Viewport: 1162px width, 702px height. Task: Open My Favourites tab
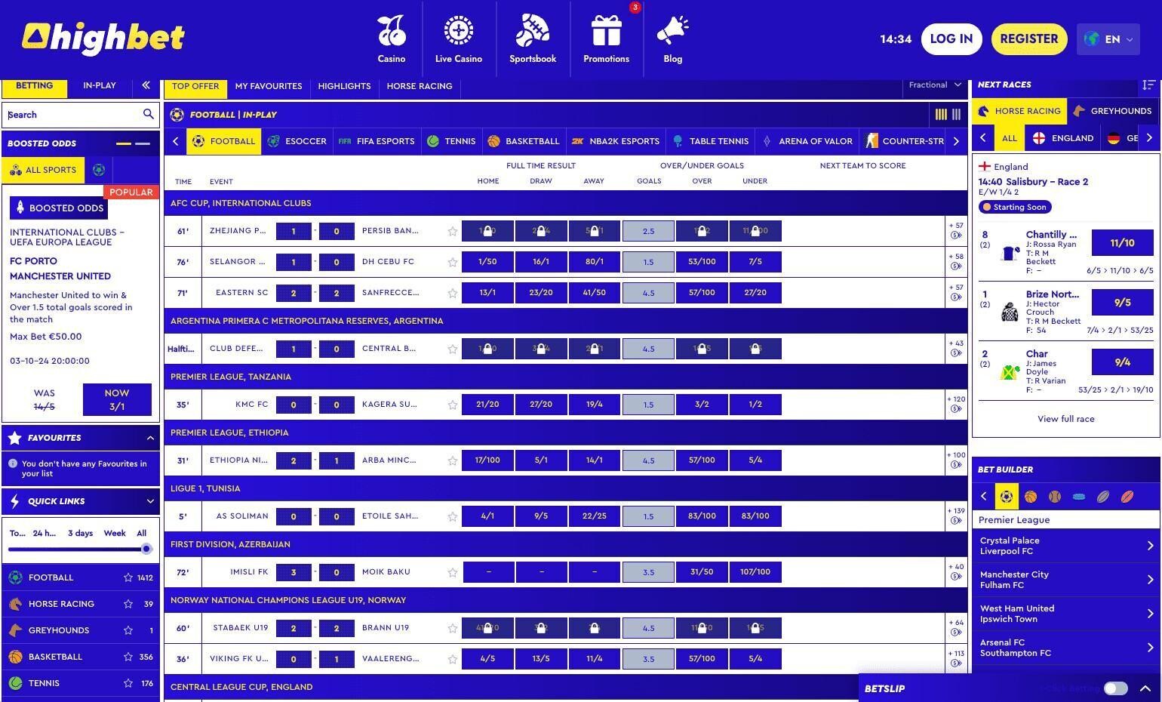point(269,86)
